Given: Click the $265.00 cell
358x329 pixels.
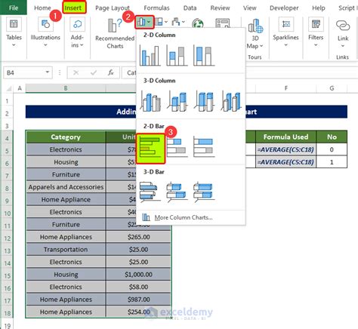Looking at the screenshot, I should [x=138, y=237].
